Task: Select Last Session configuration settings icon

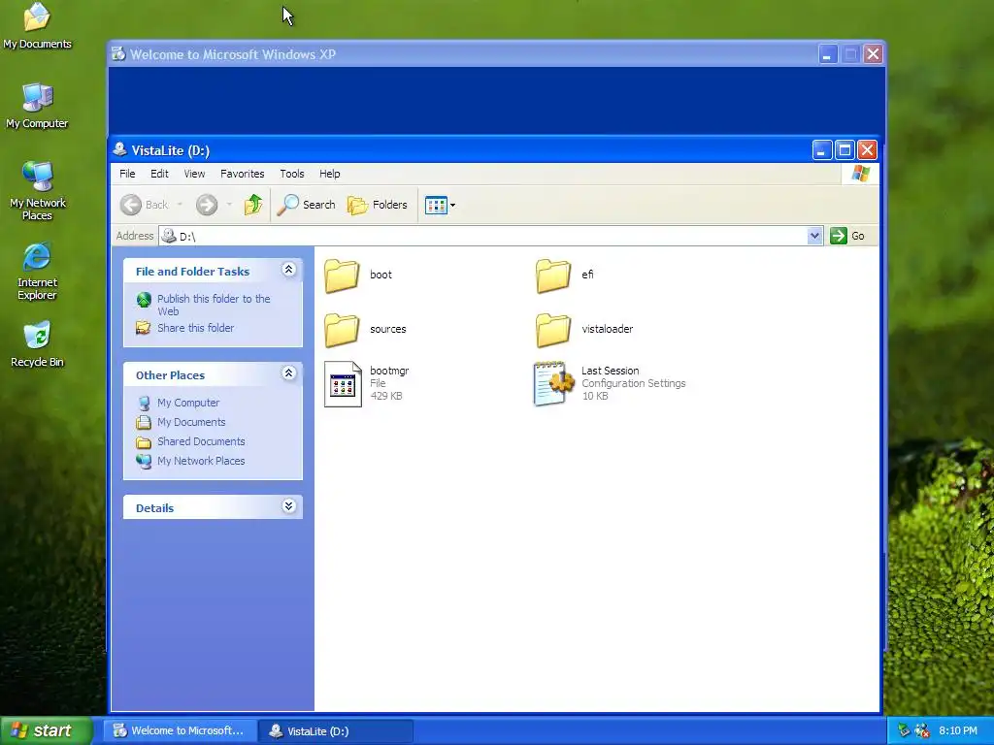Action: (552, 384)
